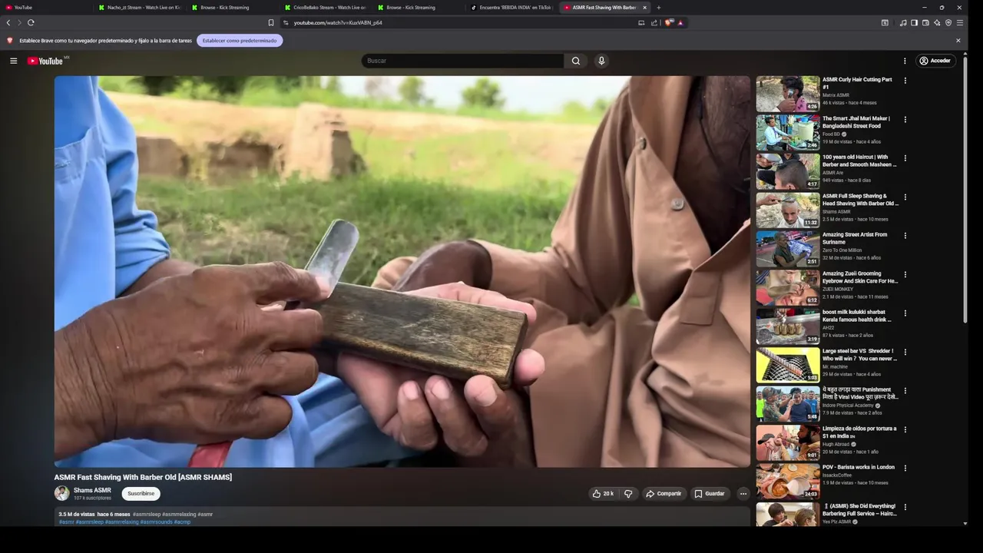The height and width of the screenshot is (553, 983).
Task: Click Establecer como predeterminado button
Action: click(x=240, y=41)
